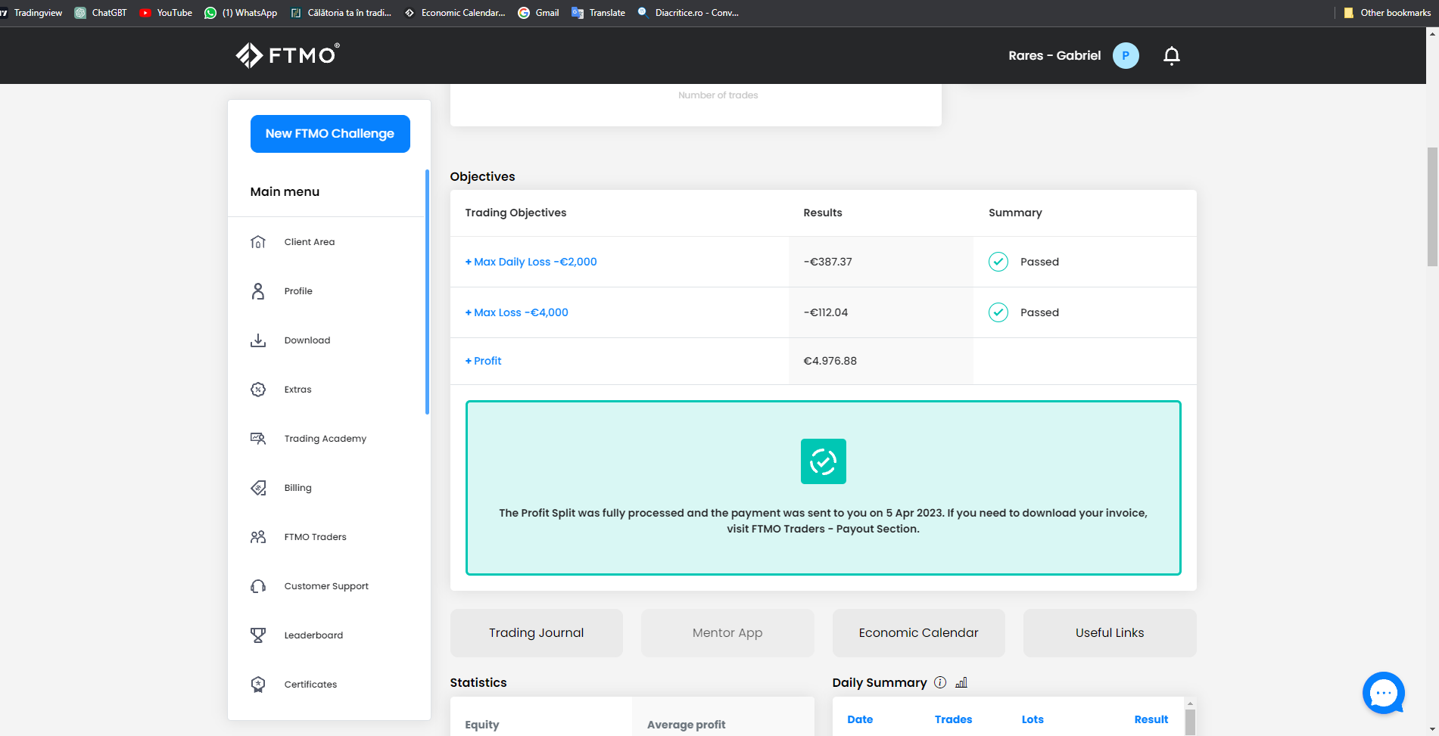1439x736 pixels.
Task: Click the sidebar menu scrollbar
Action: pos(428,292)
